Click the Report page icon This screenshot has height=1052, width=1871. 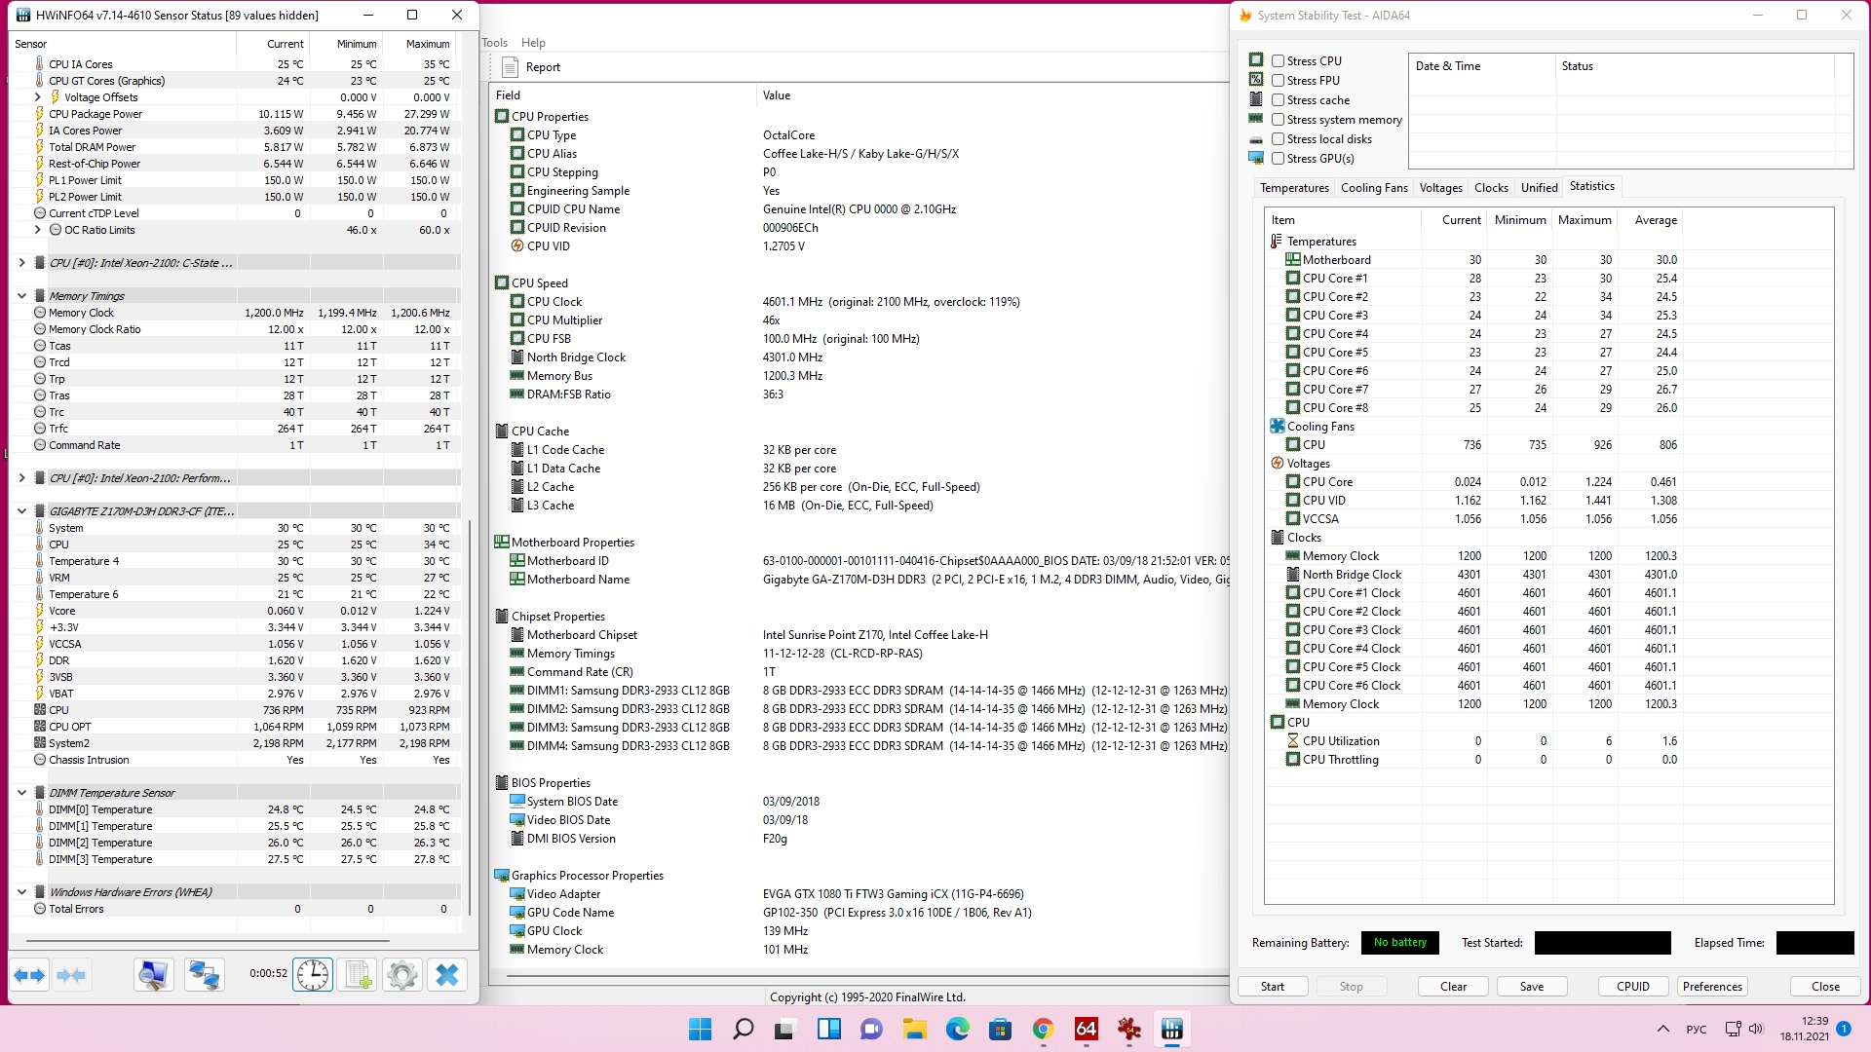click(510, 67)
